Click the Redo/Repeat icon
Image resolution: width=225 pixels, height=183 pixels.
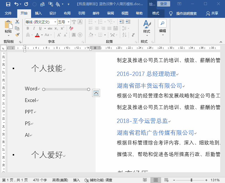coord(26,4)
